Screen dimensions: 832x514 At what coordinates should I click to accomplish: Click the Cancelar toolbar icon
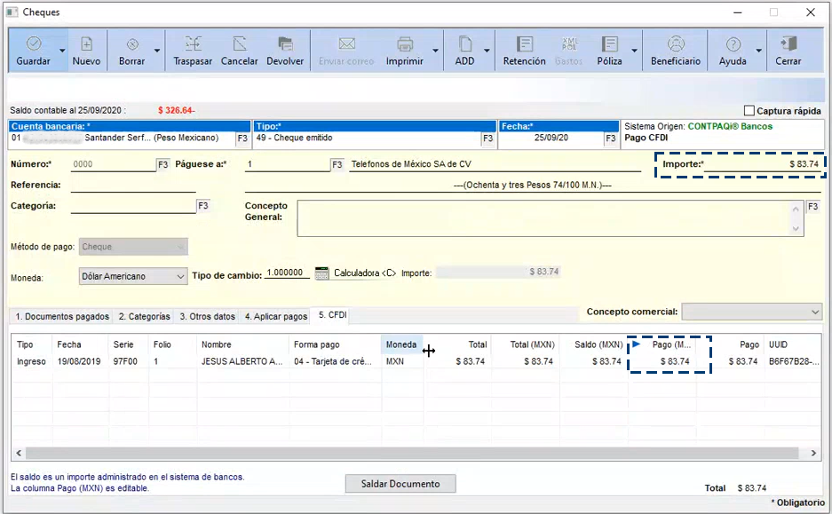[239, 44]
